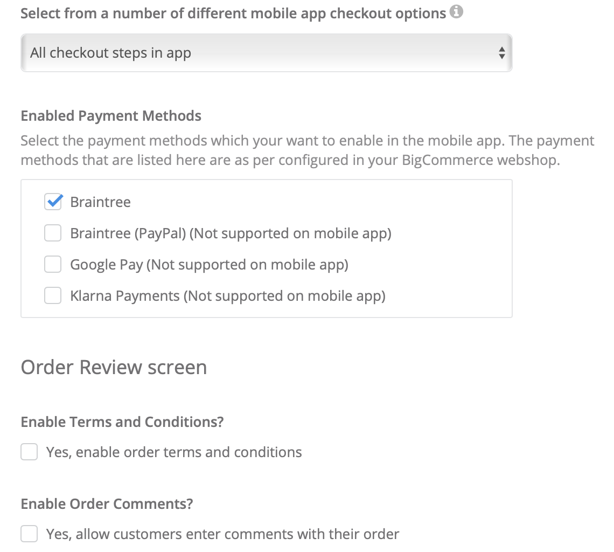This screenshot has height=552, width=614.
Task: Click the info icon beside checkout options heading
Action: coord(457,12)
